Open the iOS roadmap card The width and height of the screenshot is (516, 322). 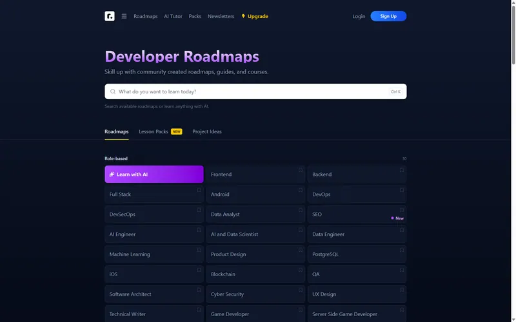154,274
